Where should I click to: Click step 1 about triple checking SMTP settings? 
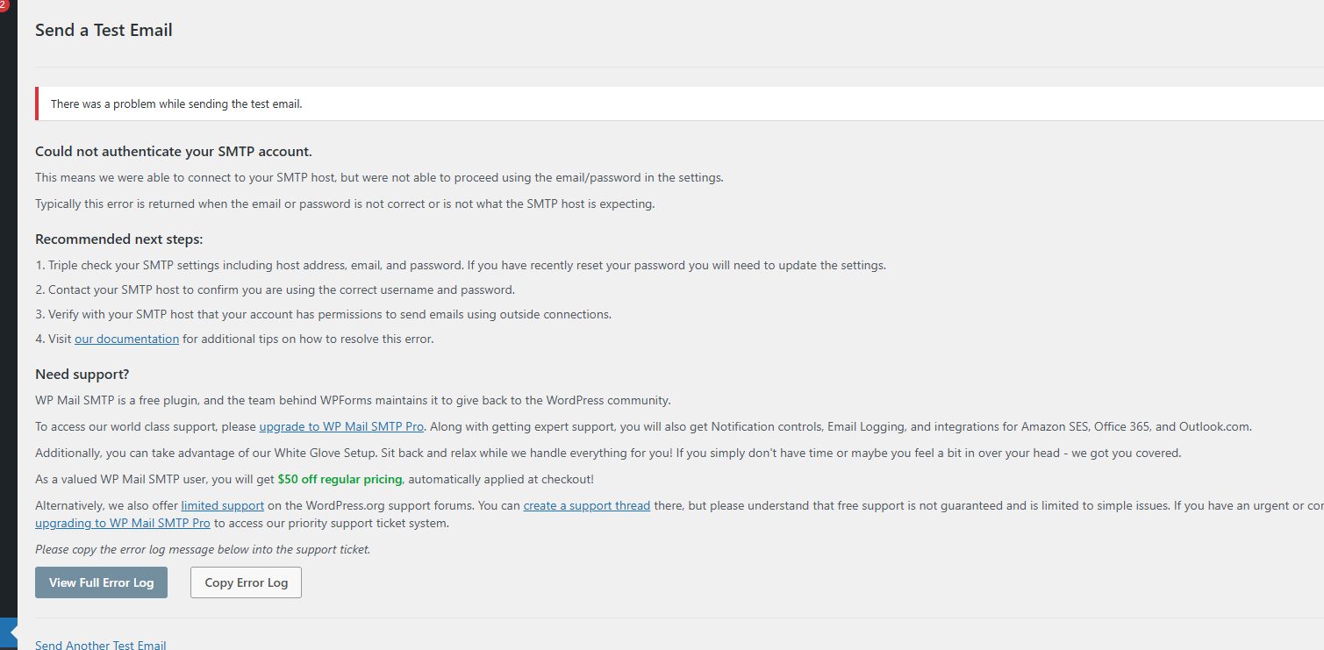click(460, 265)
